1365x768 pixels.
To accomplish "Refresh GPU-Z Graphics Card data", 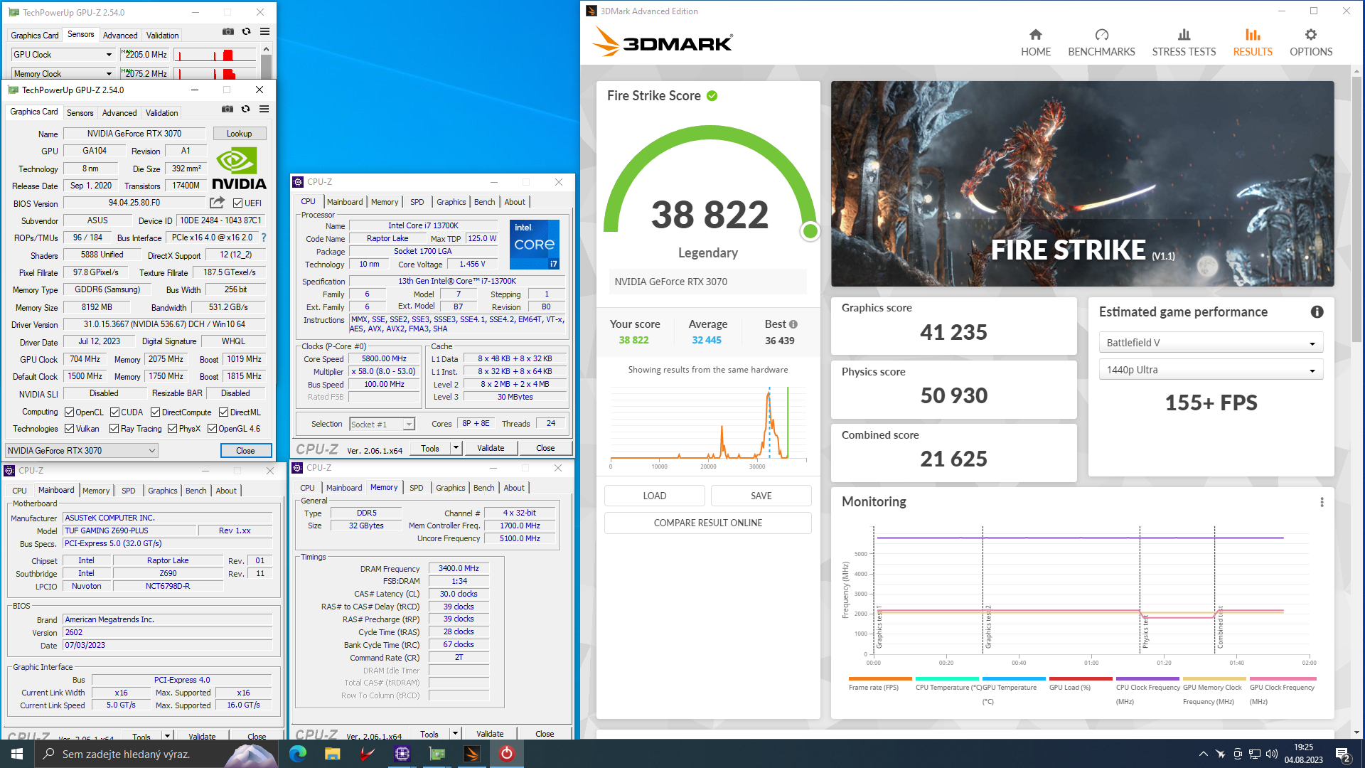I will click(245, 109).
